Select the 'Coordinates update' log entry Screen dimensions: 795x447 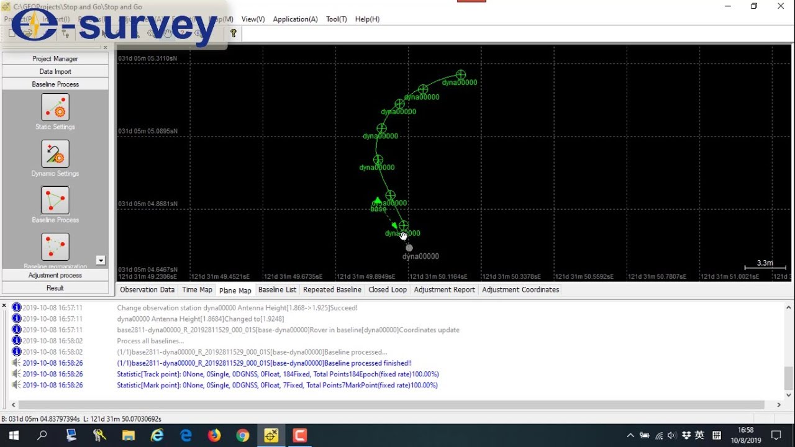point(288,330)
